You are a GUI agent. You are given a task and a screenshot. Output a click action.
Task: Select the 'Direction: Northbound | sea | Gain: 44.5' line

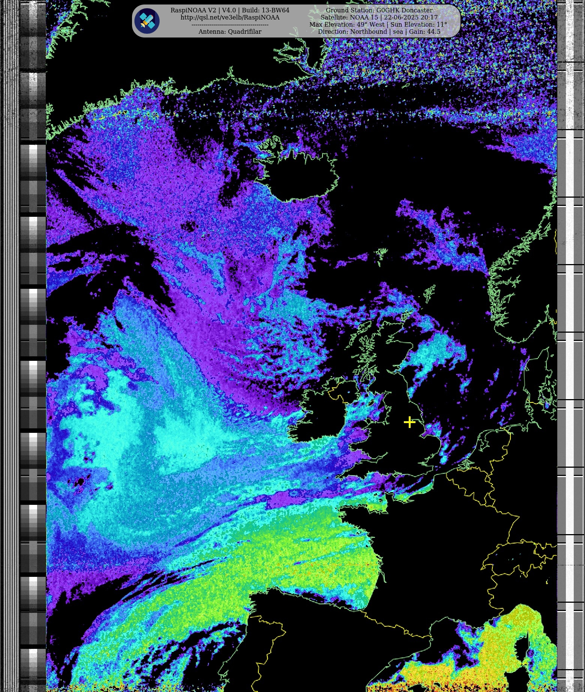point(379,32)
